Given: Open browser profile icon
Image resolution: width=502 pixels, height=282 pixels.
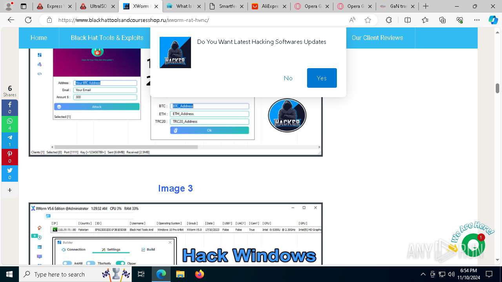Looking at the screenshot, I should pos(9,6).
